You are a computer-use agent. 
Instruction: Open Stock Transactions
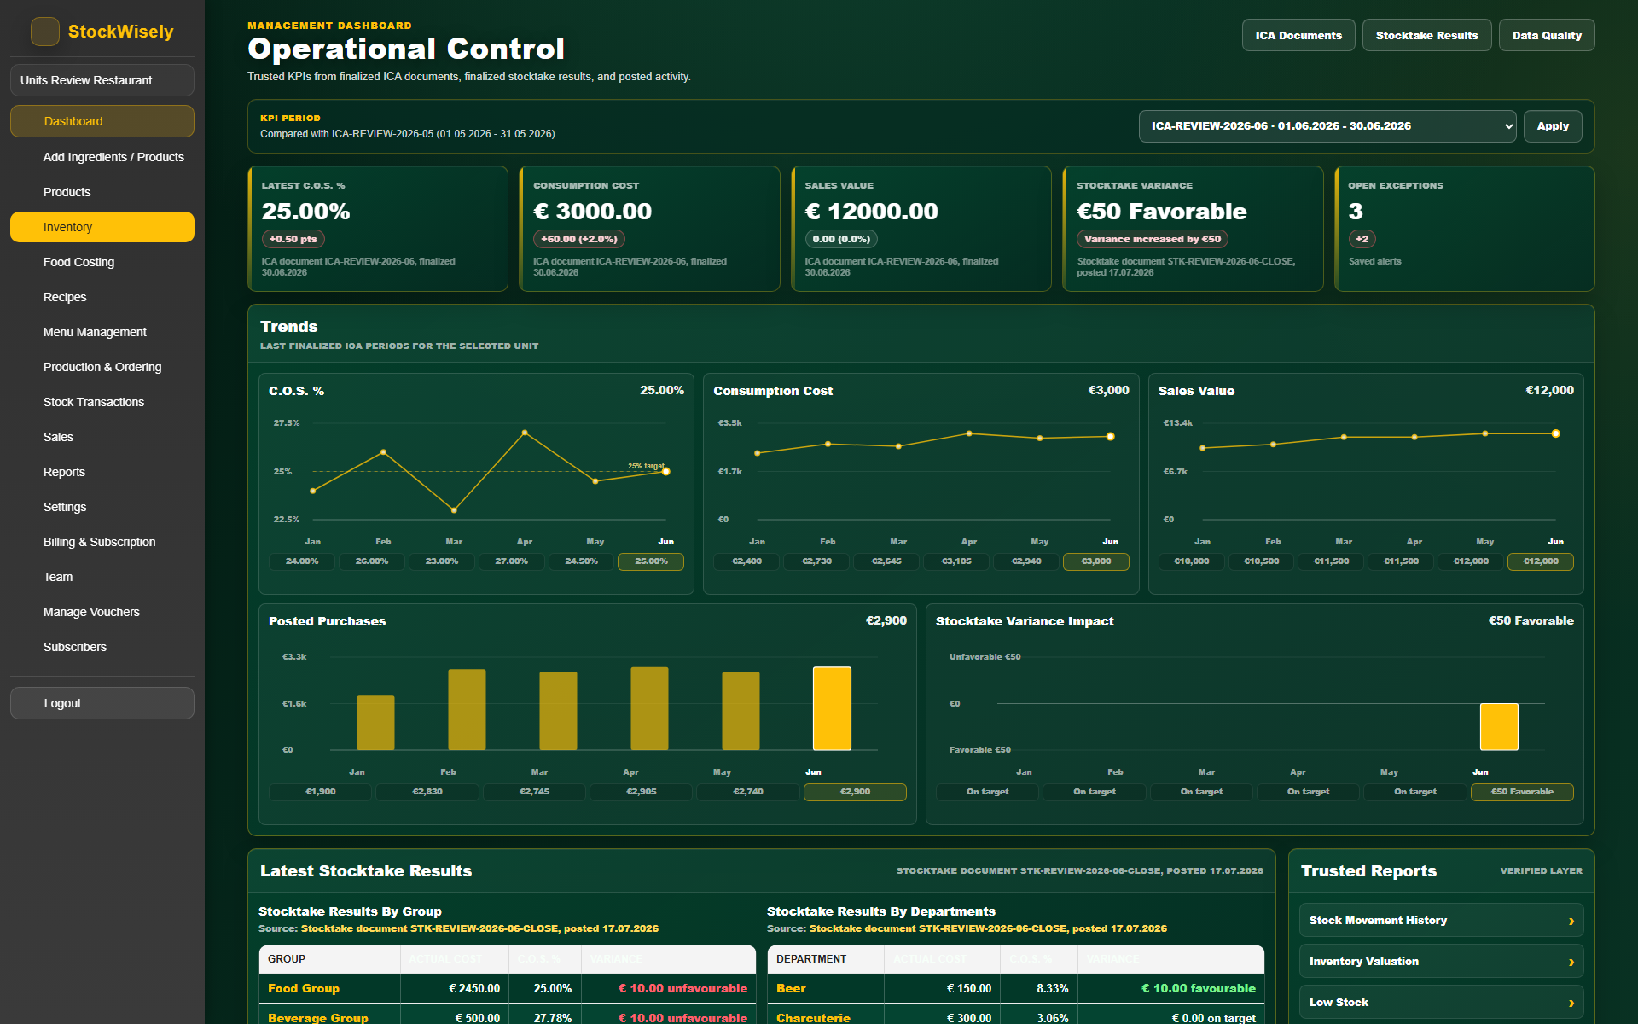coord(102,402)
